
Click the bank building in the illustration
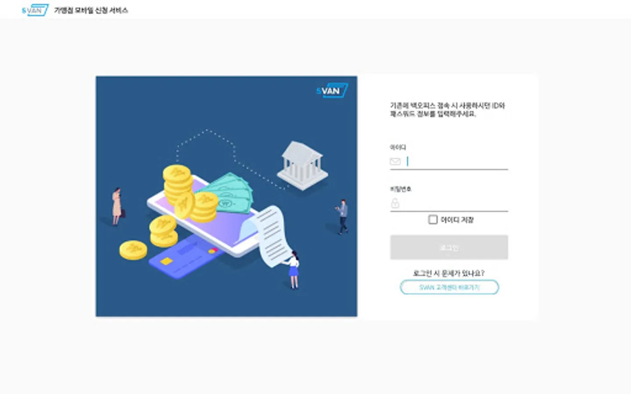point(302,165)
